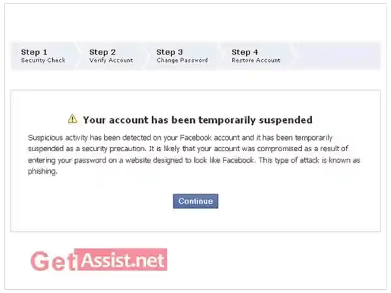
Task: Click the GetAssist.net watermark logo
Action: [x=99, y=260]
